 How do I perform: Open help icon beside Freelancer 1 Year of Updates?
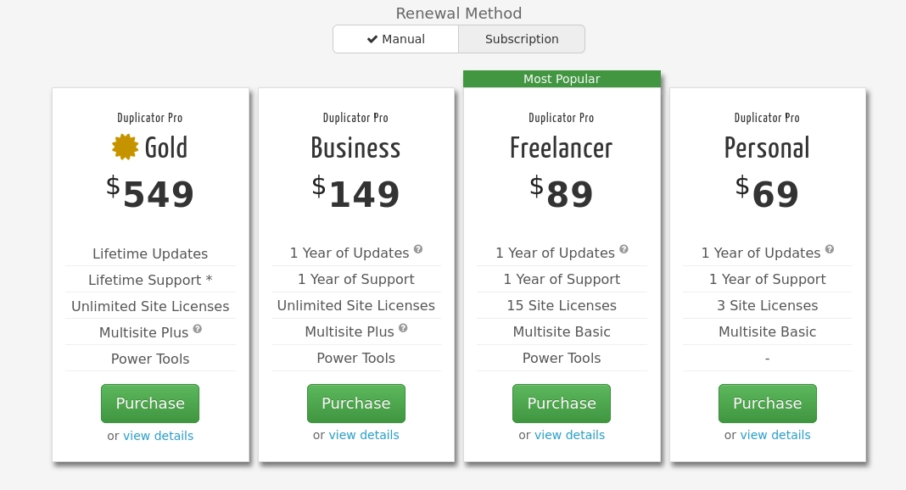[x=624, y=249]
